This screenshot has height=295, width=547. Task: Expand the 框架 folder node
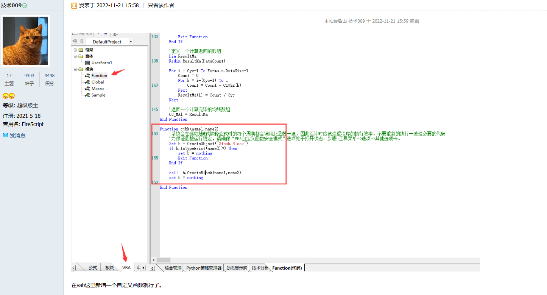pos(75,50)
